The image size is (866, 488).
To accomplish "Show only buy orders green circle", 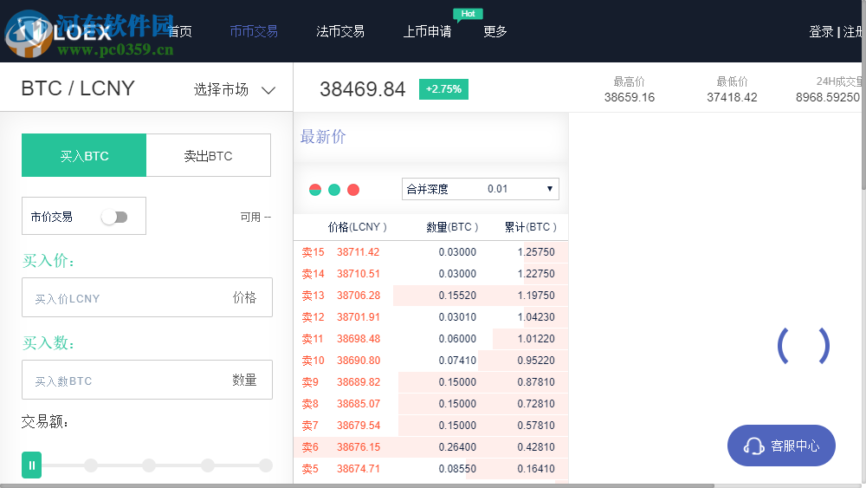I will [x=334, y=190].
